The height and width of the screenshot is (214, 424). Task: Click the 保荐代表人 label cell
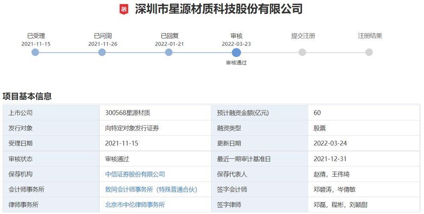[260, 174]
